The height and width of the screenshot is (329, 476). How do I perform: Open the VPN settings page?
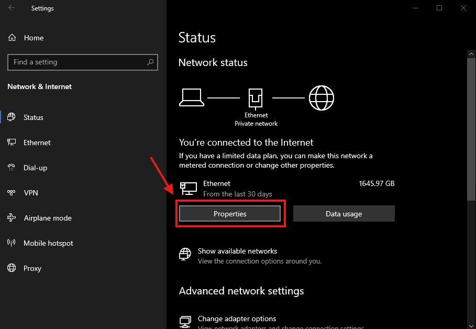83,193
